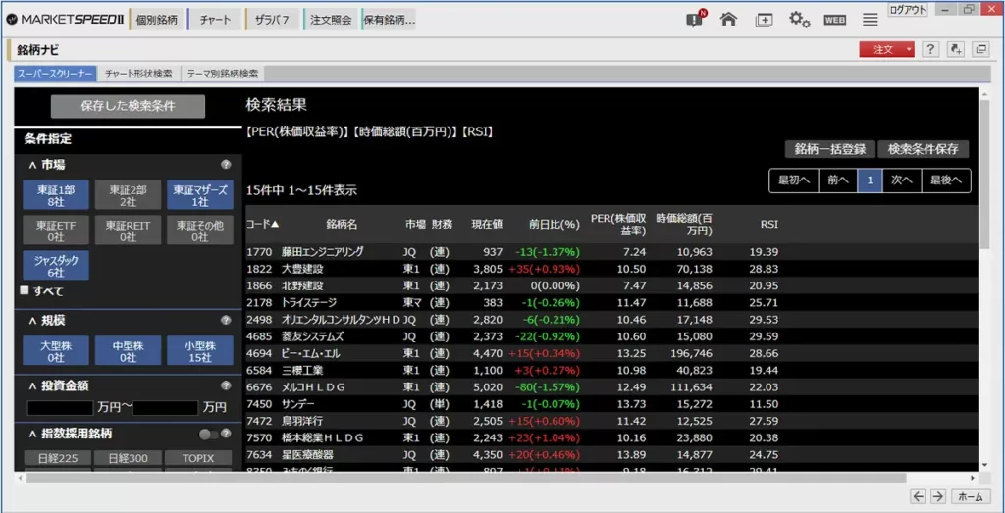Image resolution: width=1005 pixels, height=513 pixels.
Task: Toggle the 大型株 size filter
Action: [x=56, y=350]
